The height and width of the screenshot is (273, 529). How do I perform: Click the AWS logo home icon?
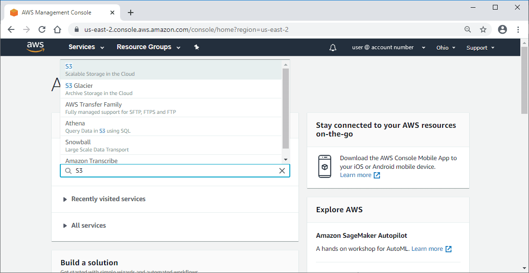[x=35, y=47]
